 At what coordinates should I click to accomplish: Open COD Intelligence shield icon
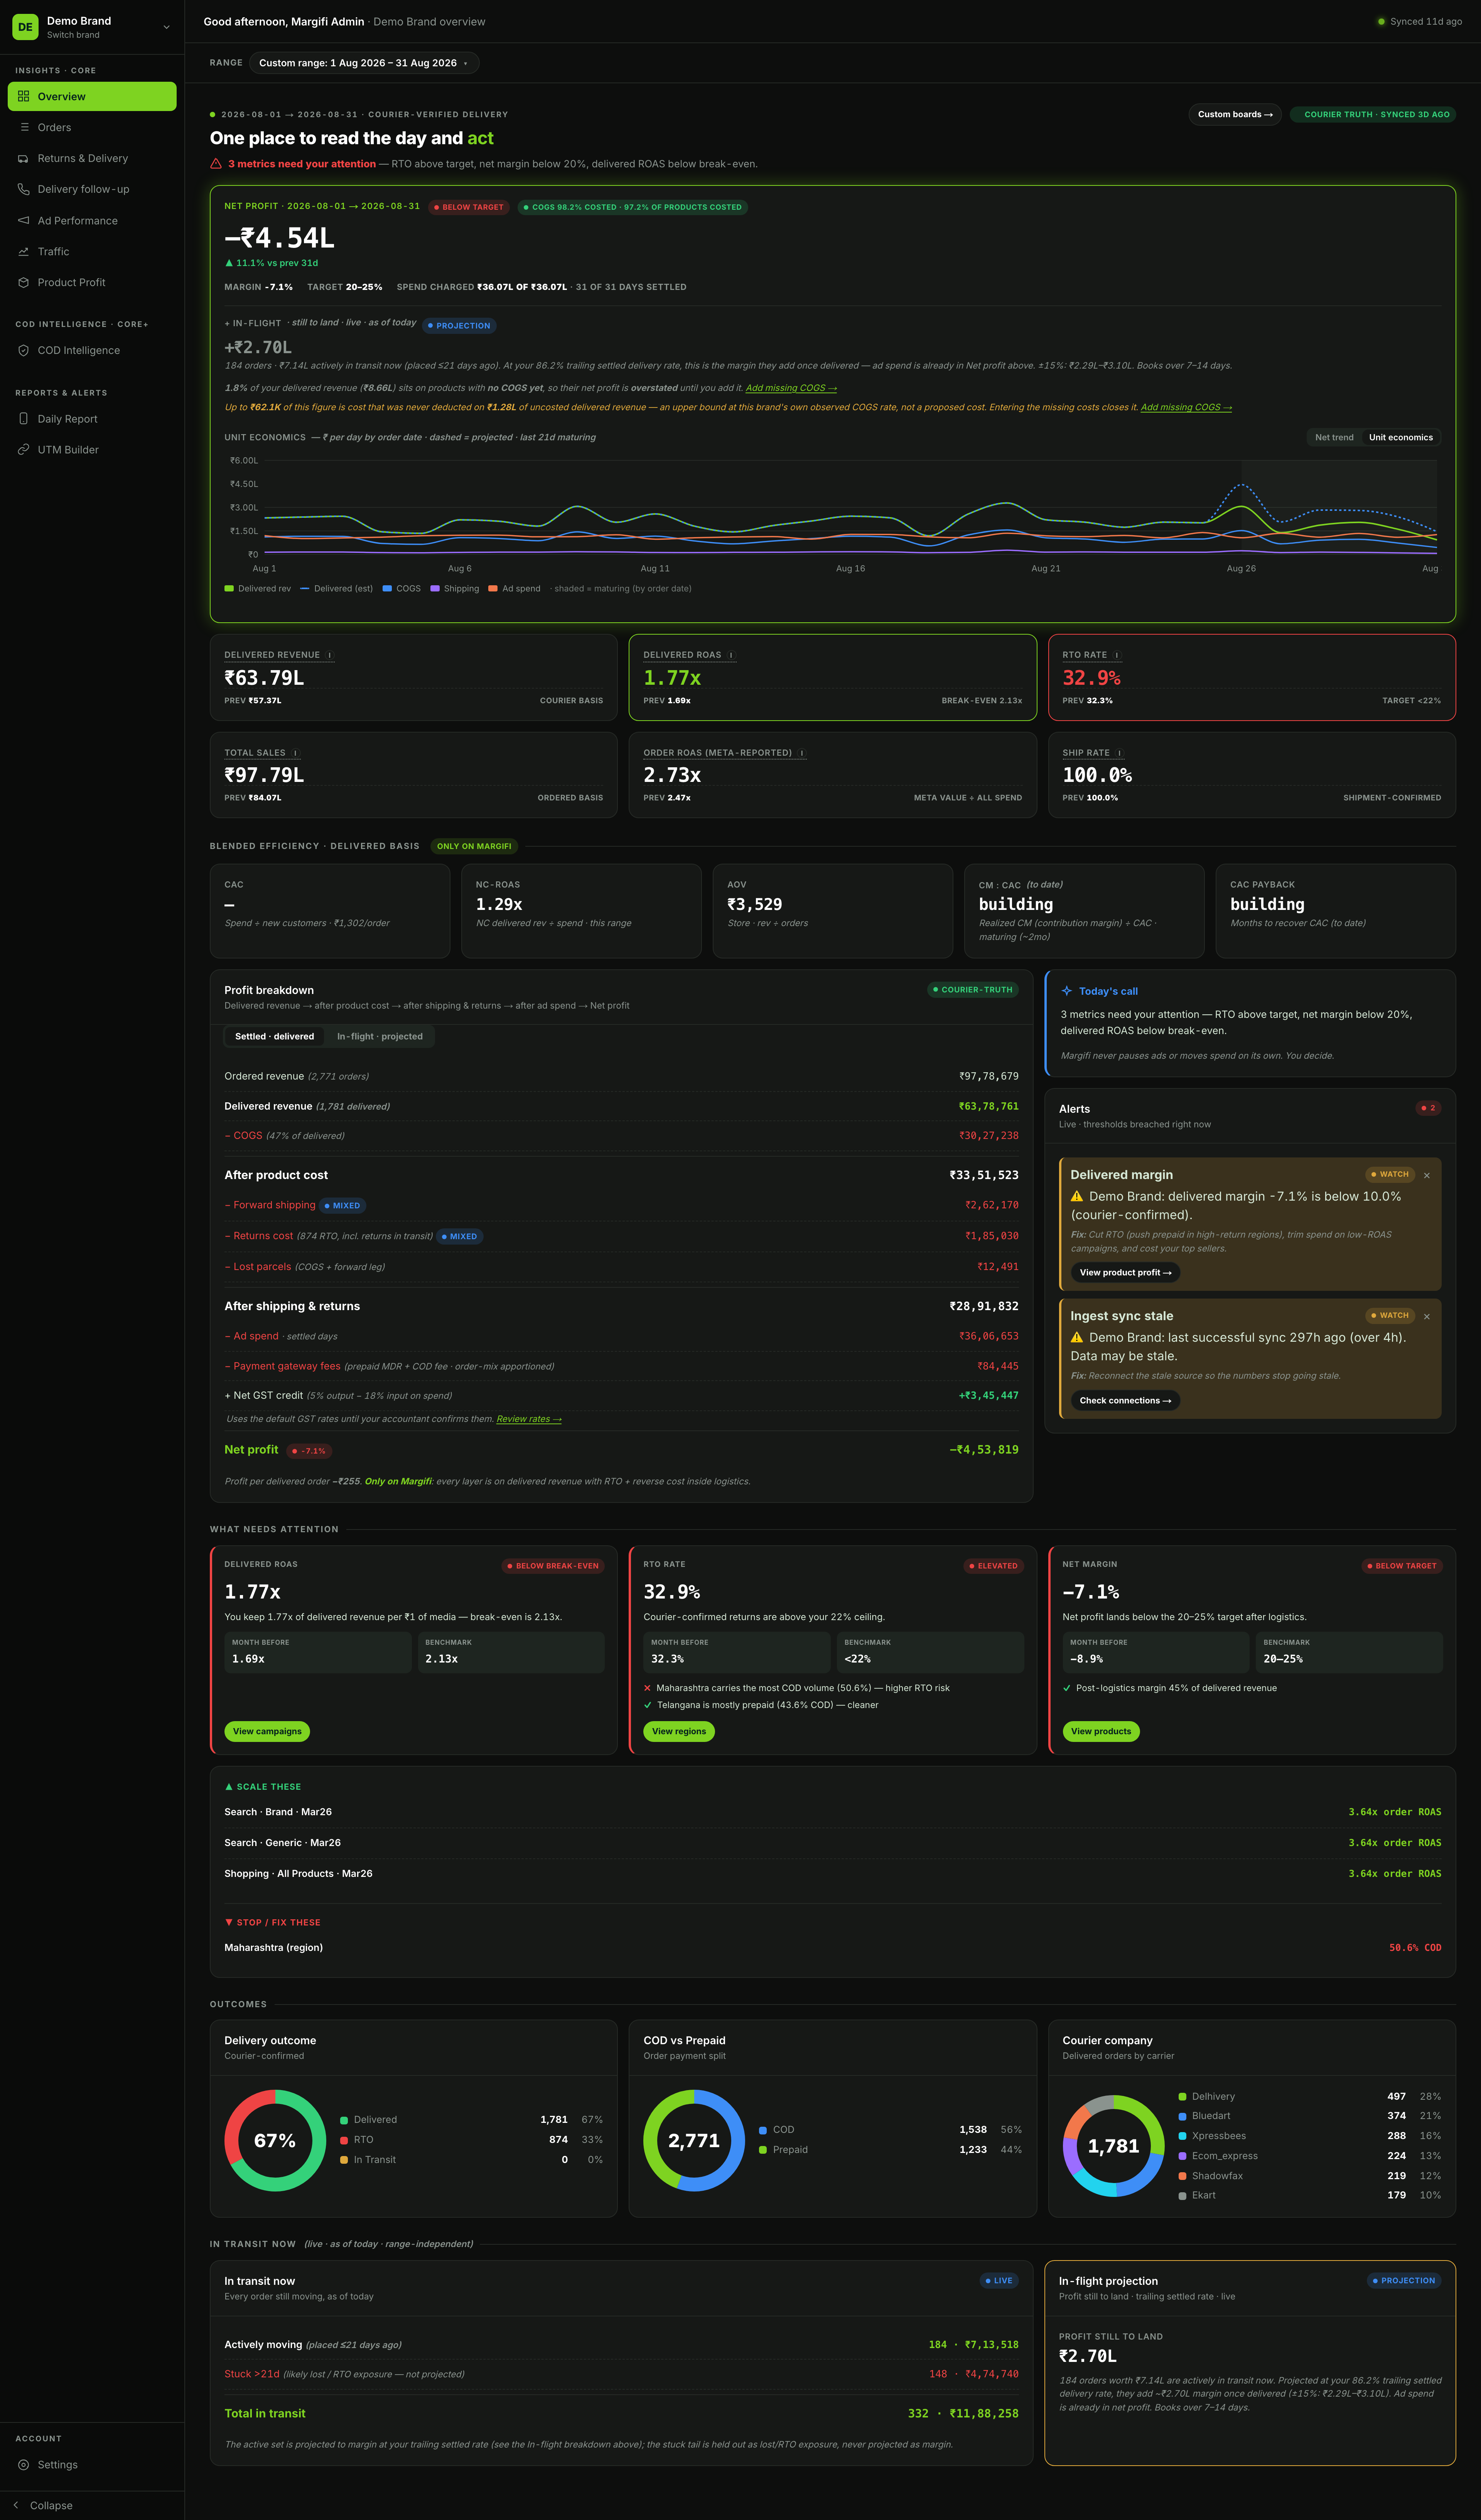point(24,351)
